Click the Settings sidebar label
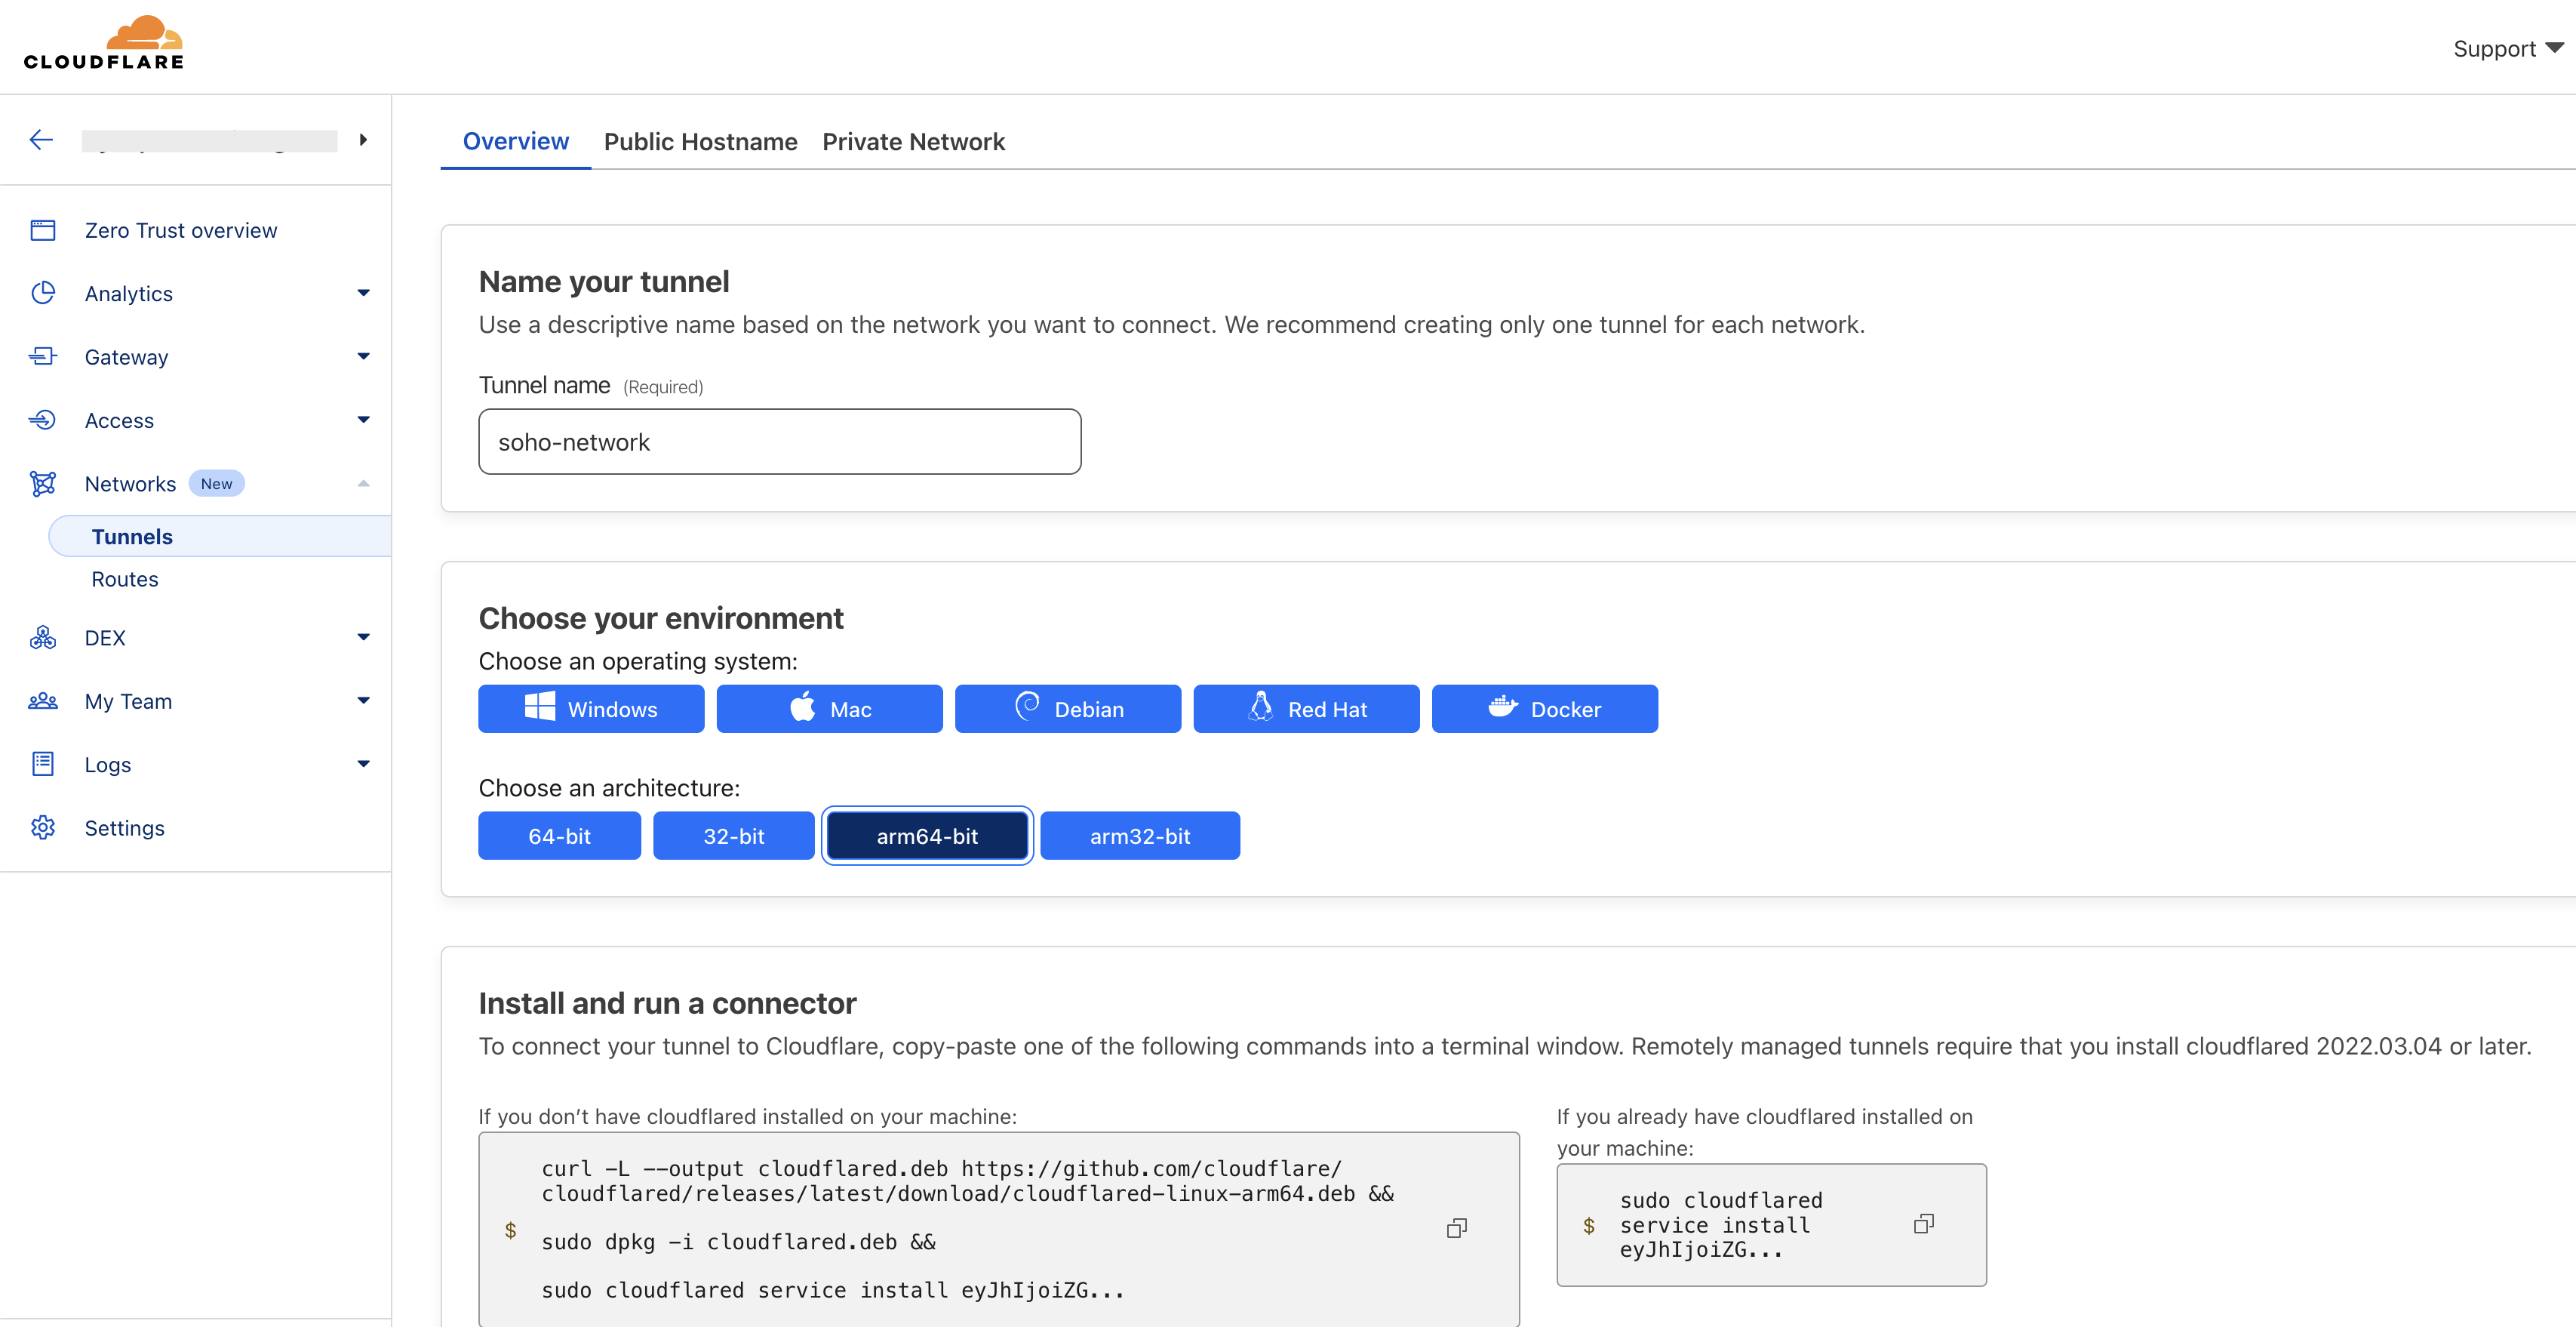2576x1327 pixels. coord(125,827)
